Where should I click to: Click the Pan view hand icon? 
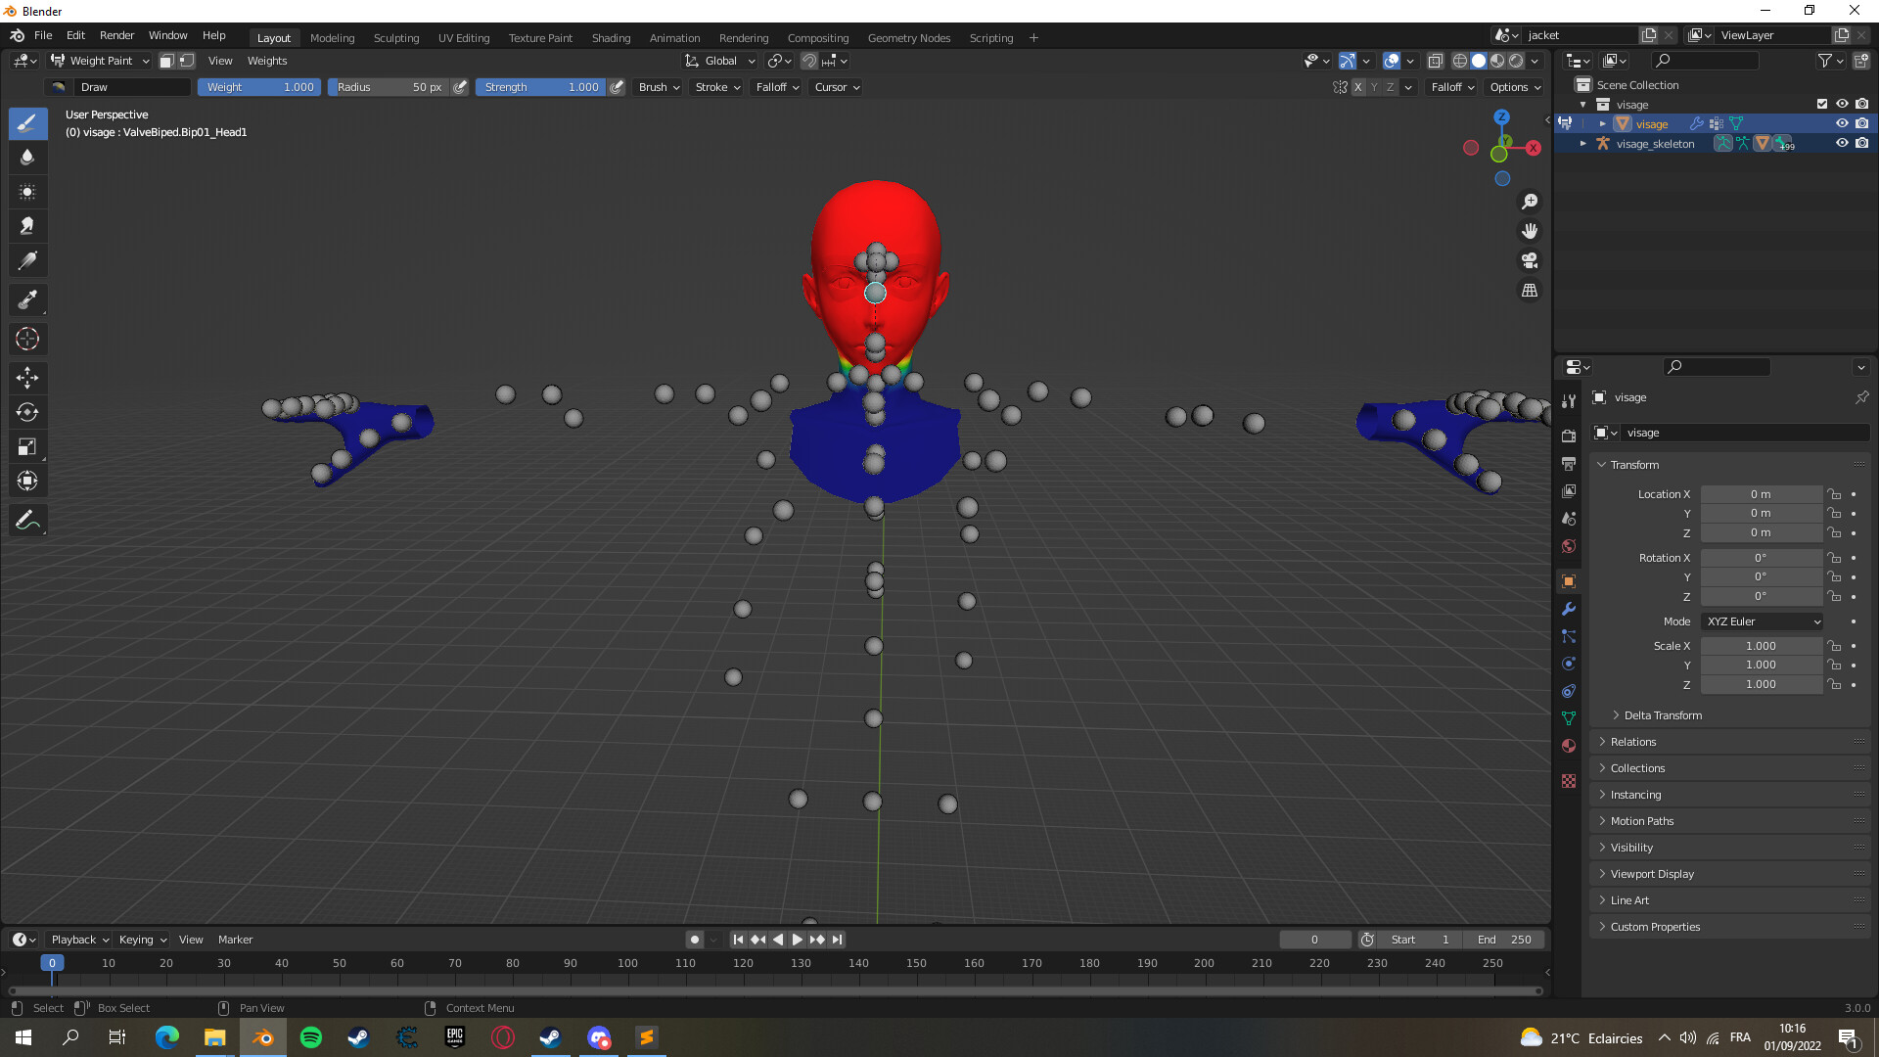(1530, 231)
